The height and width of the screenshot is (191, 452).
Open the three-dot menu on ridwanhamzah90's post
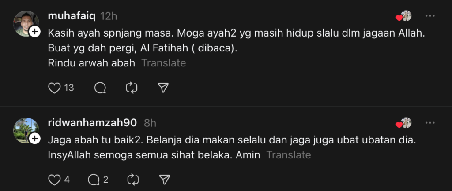coord(430,123)
